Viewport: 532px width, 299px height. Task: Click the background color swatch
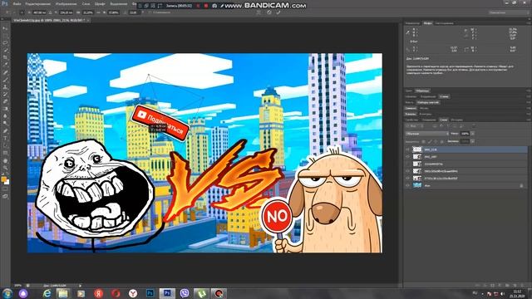point(7,182)
